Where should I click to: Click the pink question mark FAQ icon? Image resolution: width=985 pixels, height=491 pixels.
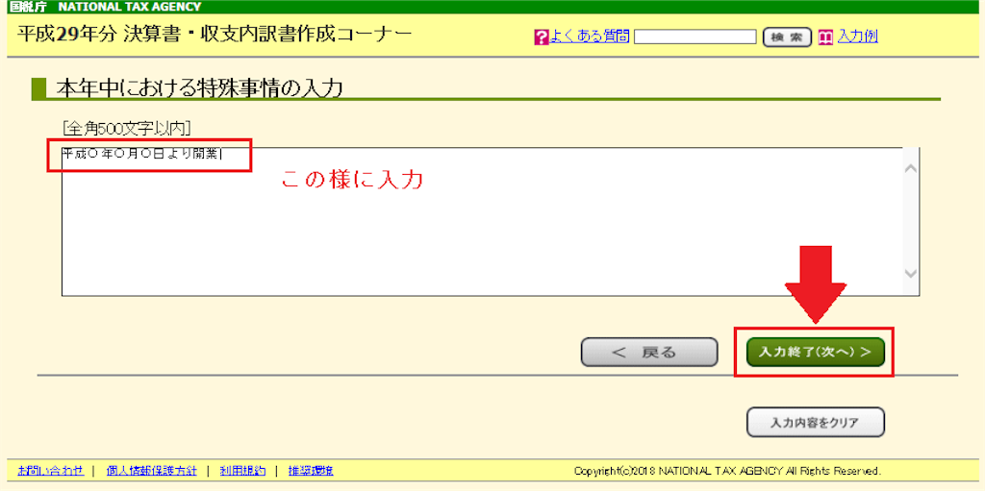(x=541, y=37)
